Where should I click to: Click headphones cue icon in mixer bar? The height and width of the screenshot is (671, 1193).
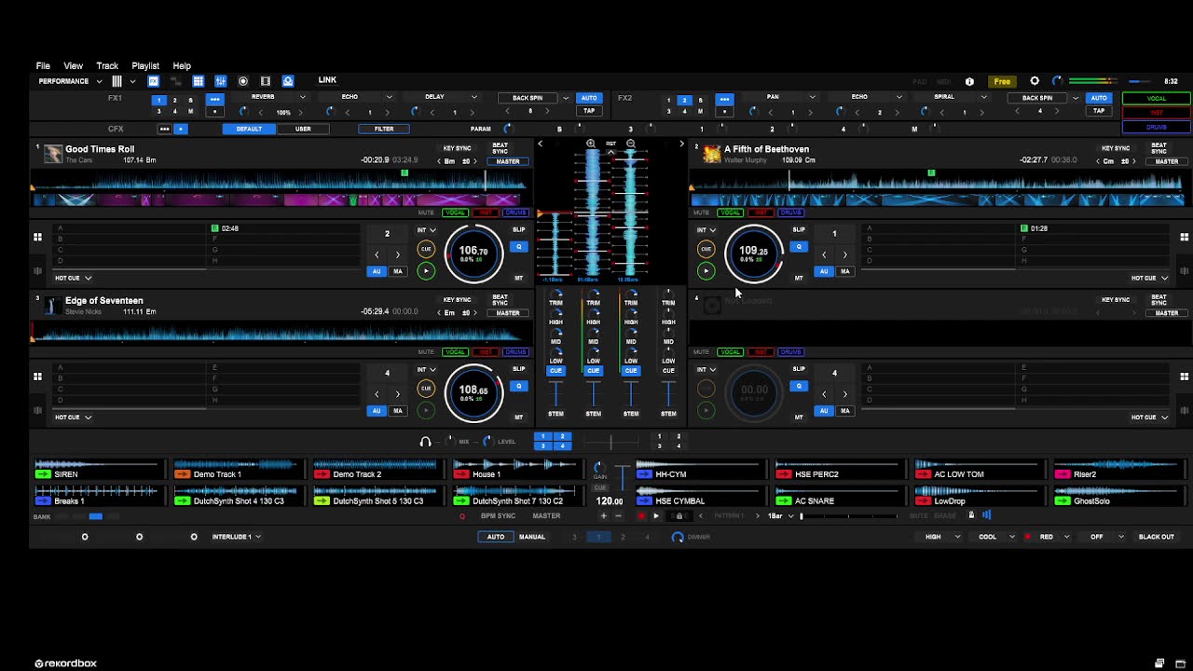point(426,442)
